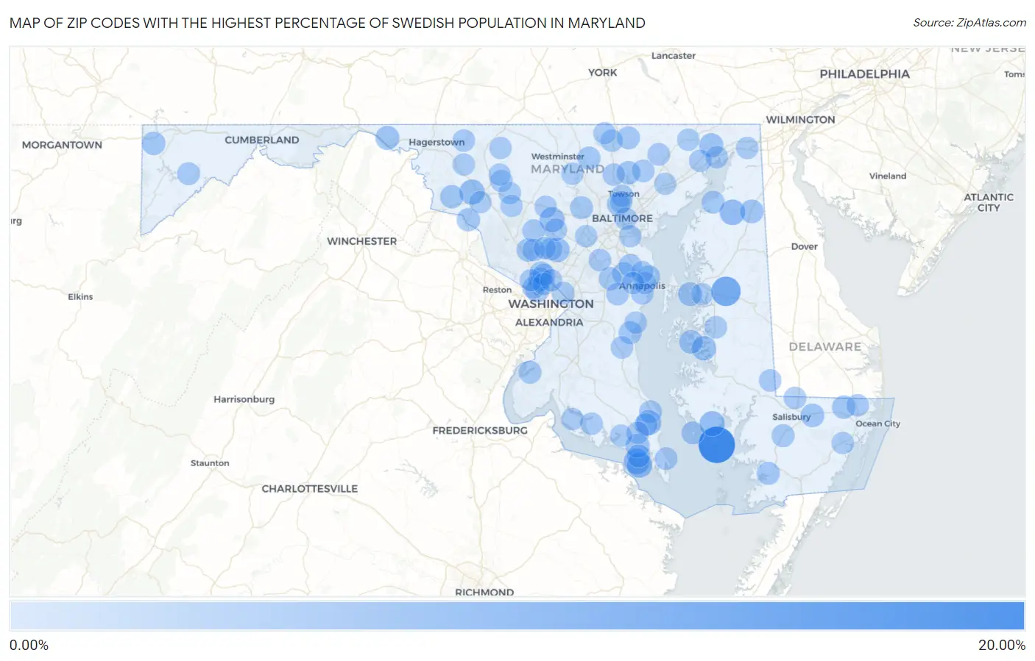Image resolution: width=1035 pixels, height=661 pixels.
Task: Open the ZipAtlas.com source link
Action: click(x=969, y=23)
